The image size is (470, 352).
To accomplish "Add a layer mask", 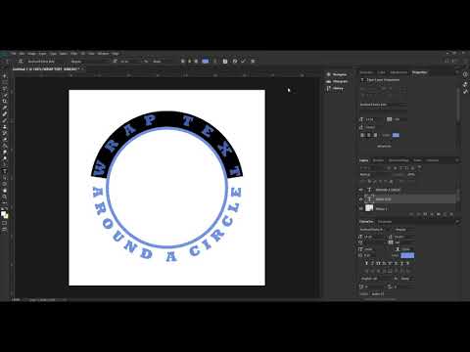I will tap(425, 214).
